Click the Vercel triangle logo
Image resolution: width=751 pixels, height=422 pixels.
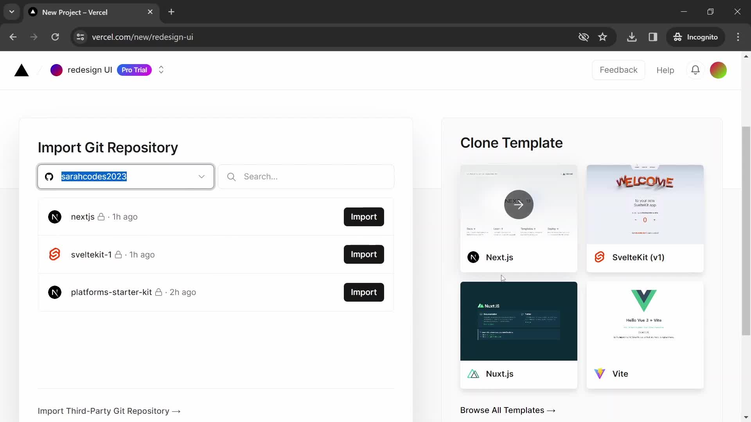pos(21,70)
